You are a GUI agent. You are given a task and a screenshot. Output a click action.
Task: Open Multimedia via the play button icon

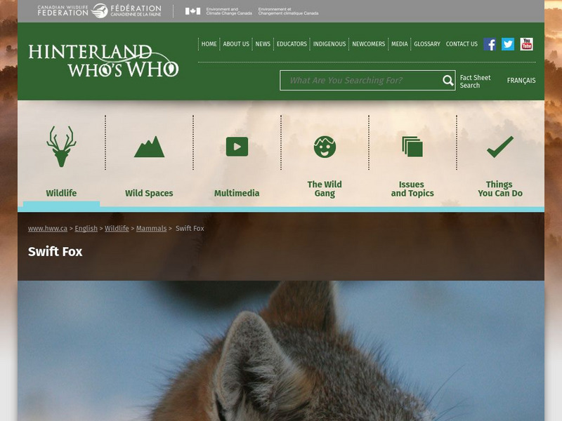click(238, 145)
